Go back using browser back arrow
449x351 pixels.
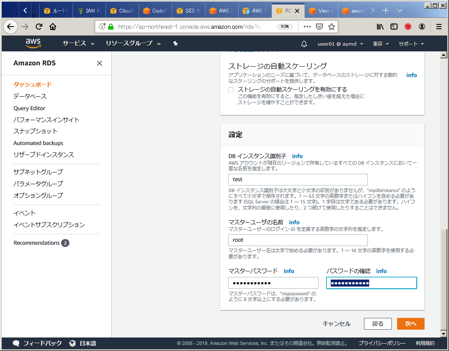(x=10, y=27)
